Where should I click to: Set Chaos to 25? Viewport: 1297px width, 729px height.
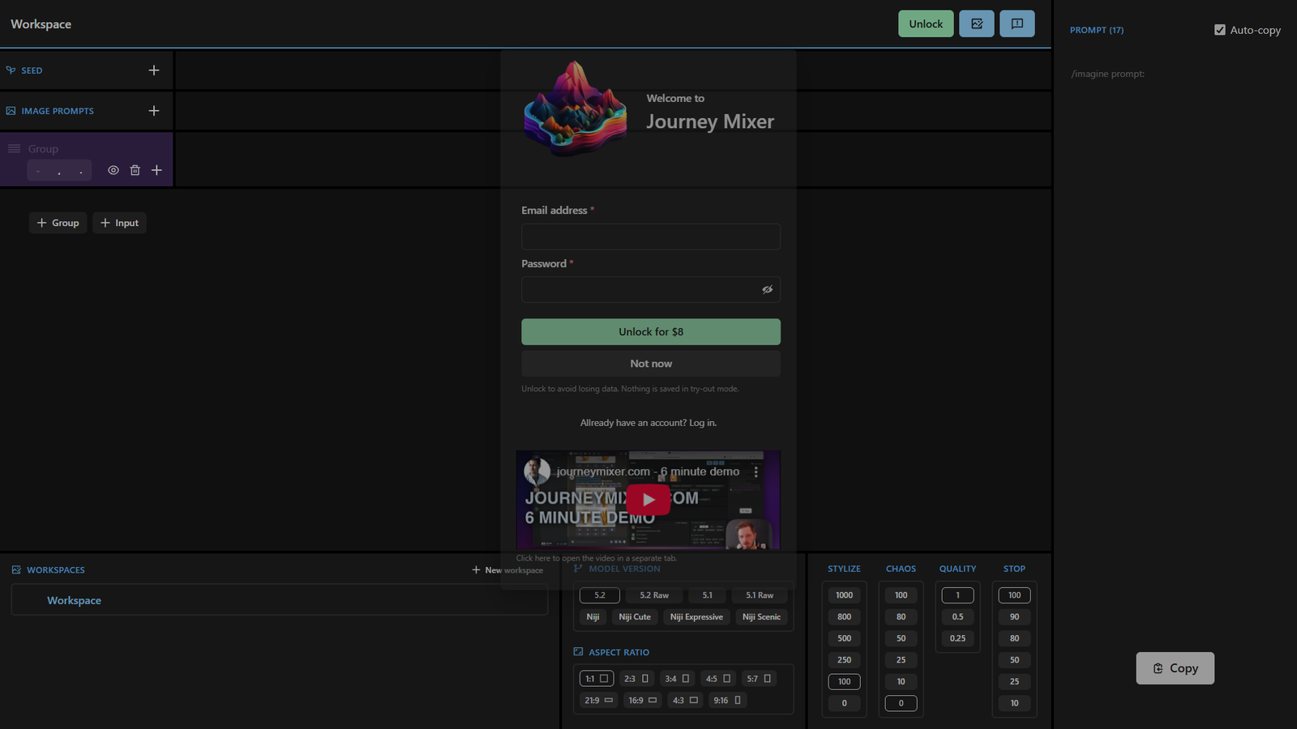point(901,660)
